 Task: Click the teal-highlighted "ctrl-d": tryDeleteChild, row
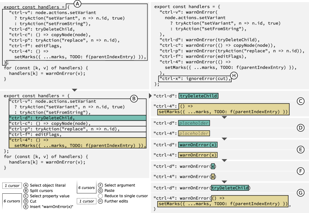coord(77,118)
